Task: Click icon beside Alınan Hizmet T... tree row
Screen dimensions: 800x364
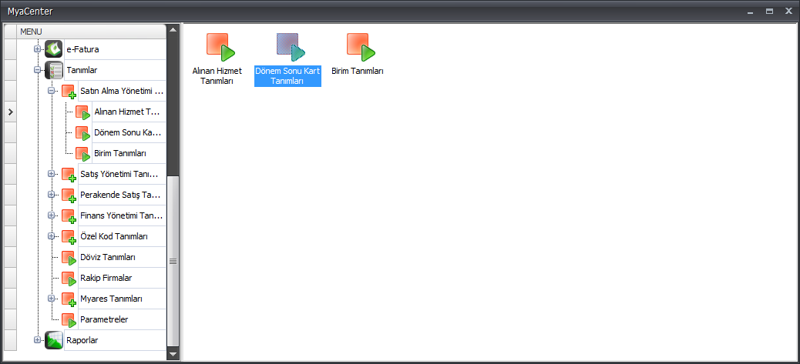Action: pos(82,112)
